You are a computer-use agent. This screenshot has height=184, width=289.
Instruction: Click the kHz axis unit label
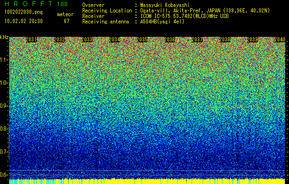[x=4, y=37]
